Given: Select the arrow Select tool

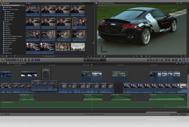Looking at the screenshot, I should pos(37,60).
